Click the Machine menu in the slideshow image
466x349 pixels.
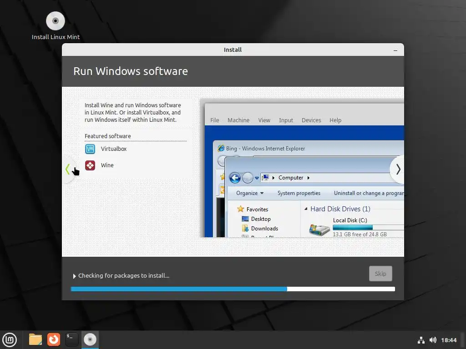coord(238,120)
